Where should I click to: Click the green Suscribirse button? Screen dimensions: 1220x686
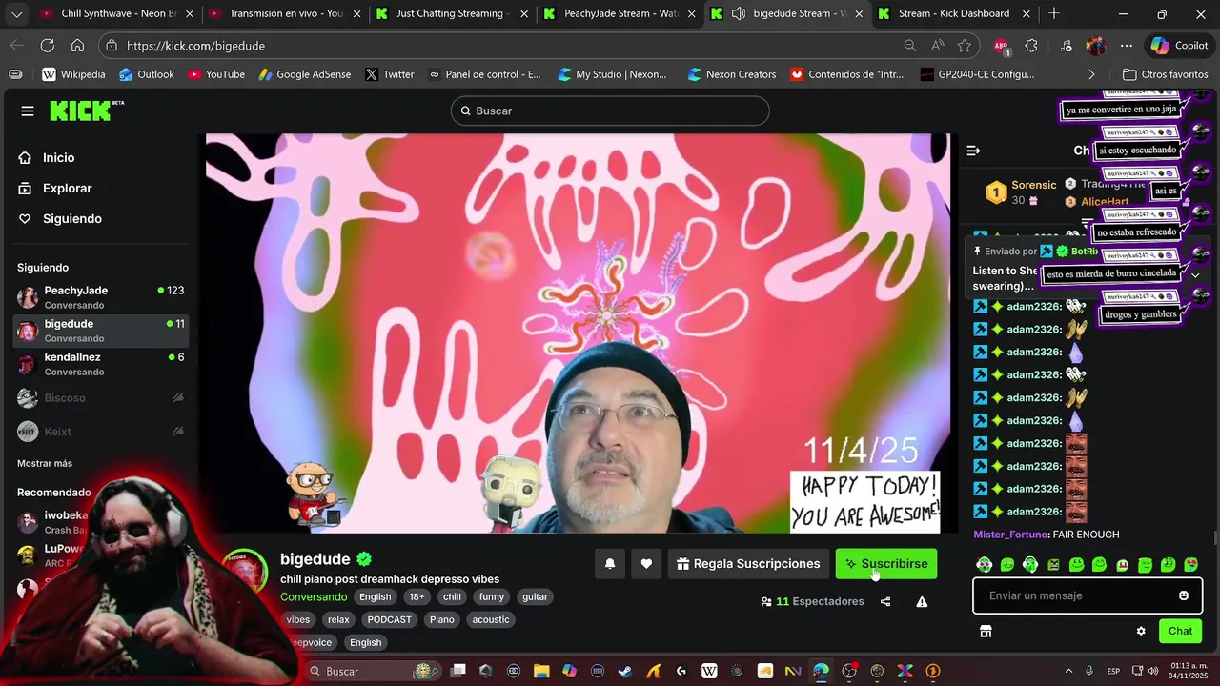pos(886,564)
